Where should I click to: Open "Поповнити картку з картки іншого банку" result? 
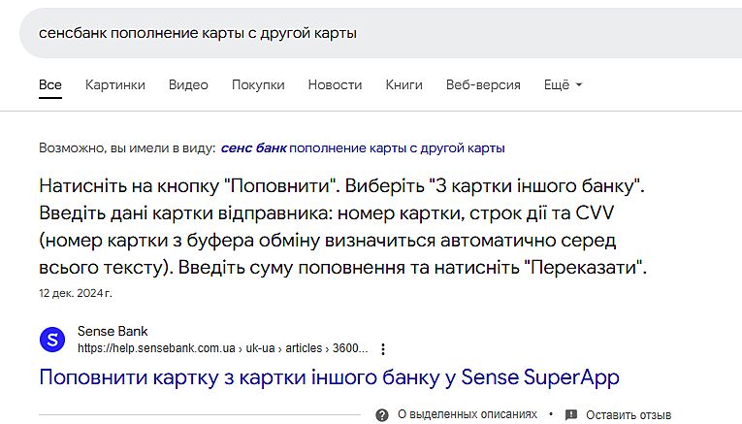pos(329,376)
